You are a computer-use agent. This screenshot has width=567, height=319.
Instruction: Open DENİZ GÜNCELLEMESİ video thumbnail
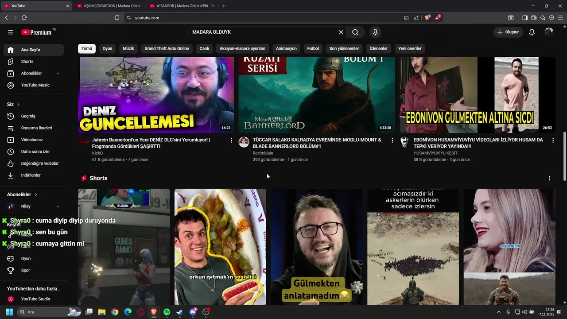click(156, 95)
